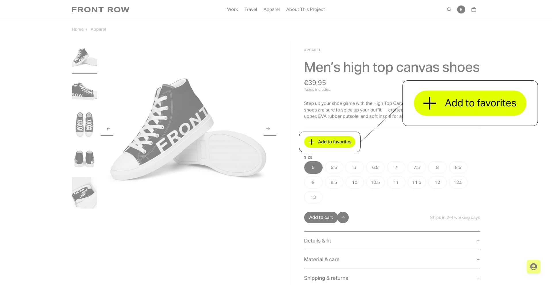Expand the Details & fit section
This screenshot has height=285, width=552.
point(392,241)
